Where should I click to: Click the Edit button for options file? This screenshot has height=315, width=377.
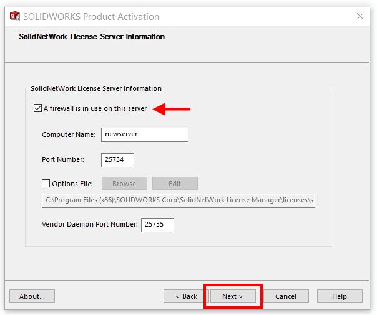(175, 184)
